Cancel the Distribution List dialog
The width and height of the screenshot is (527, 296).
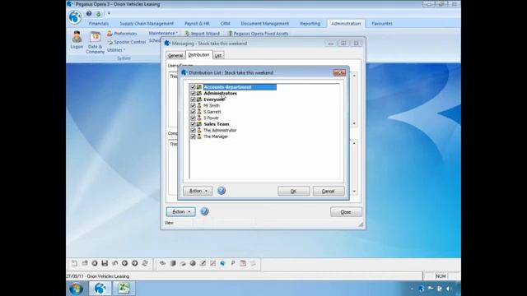click(329, 191)
